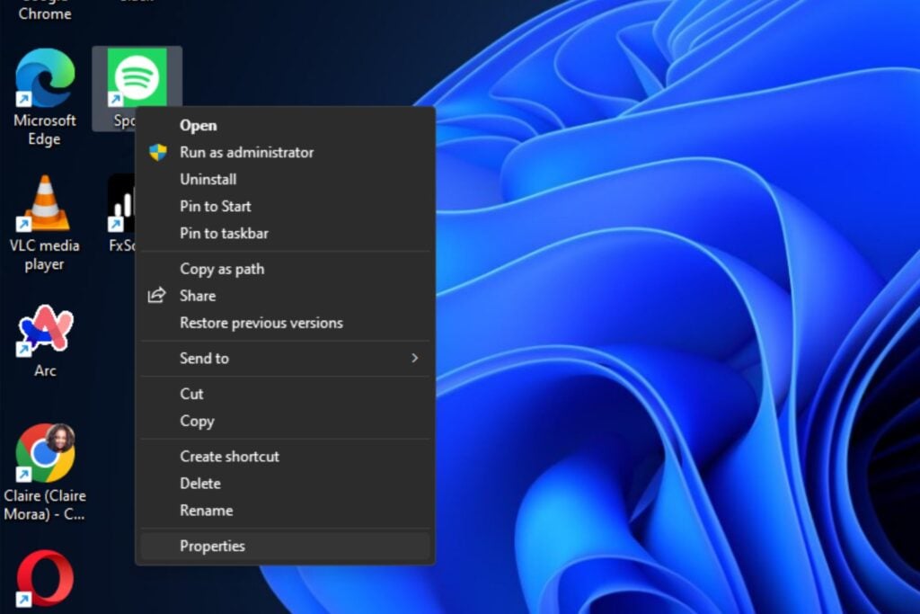Click the Opera browser desktop icon
Viewport: 920px width, 614px height.
(x=45, y=578)
